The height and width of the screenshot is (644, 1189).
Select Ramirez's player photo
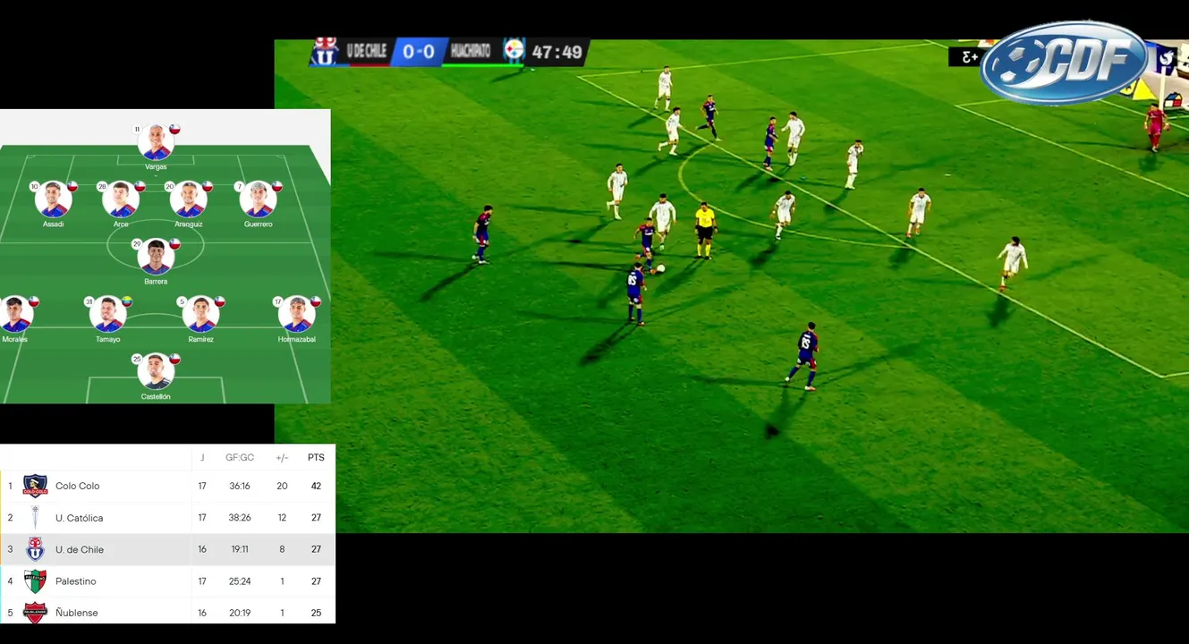point(200,315)
